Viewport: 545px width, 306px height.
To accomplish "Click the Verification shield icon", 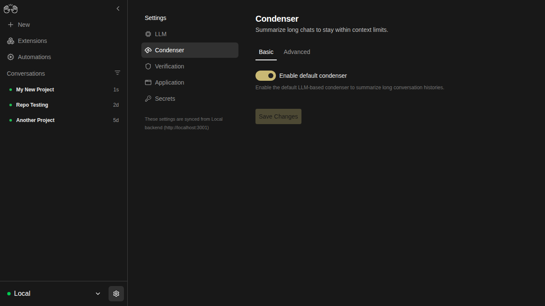I will pos(148,66).
